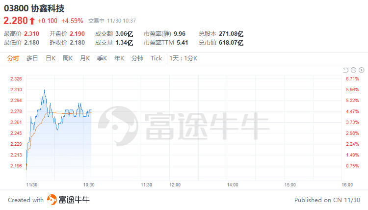Click the 2.213 price axis label
368x210 pixels.
tap(16, 155)
